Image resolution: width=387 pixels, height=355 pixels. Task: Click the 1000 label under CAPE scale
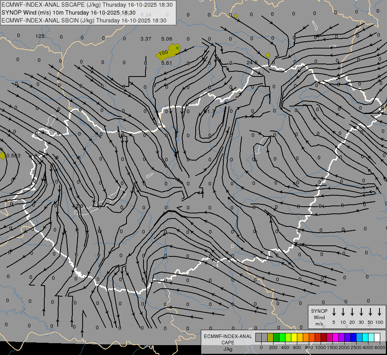coord(321,348)
